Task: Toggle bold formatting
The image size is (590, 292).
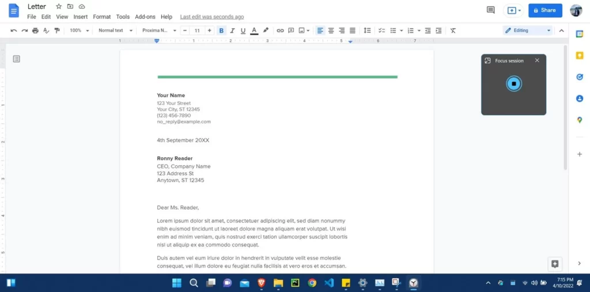Action: tap(222, 31)
